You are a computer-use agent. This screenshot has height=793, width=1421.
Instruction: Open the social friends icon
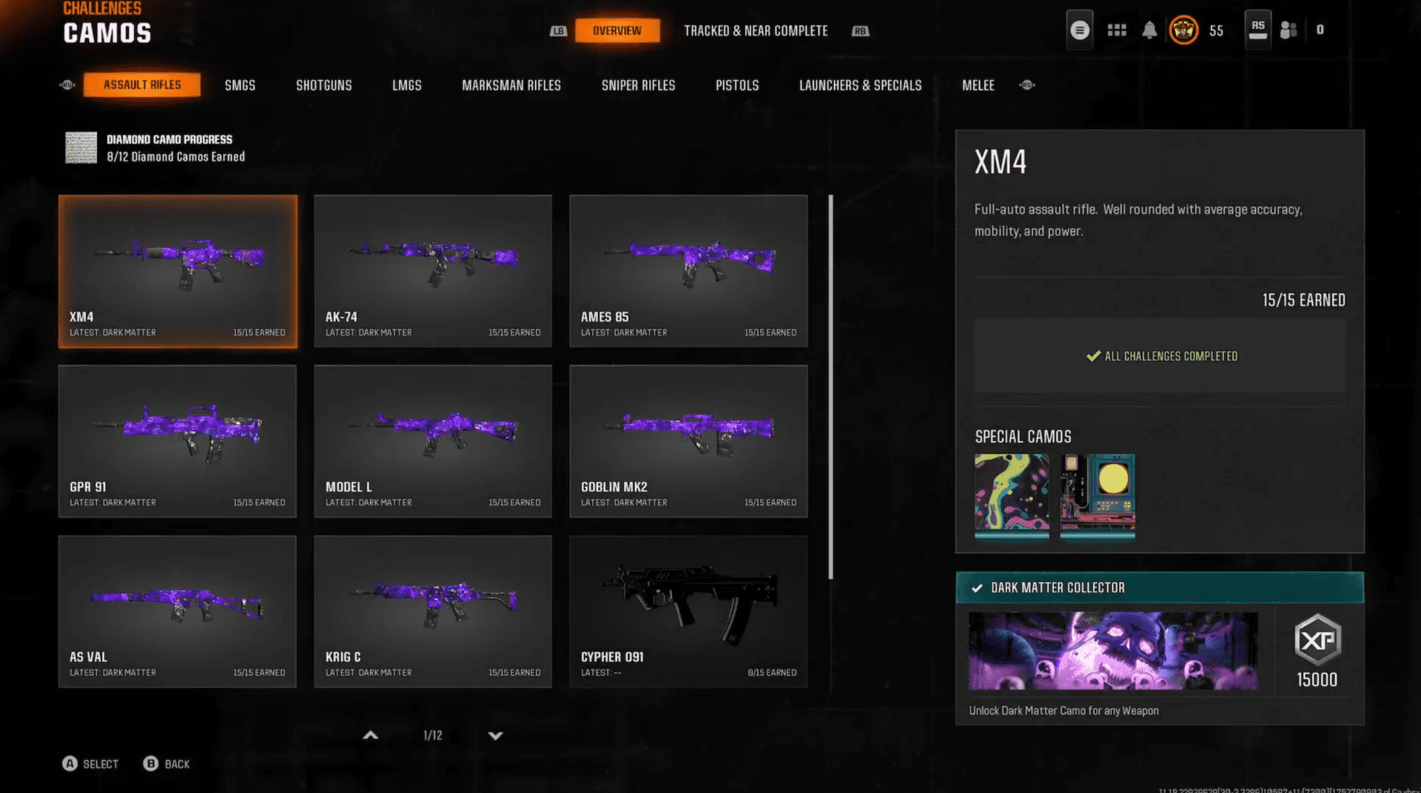1289,30
